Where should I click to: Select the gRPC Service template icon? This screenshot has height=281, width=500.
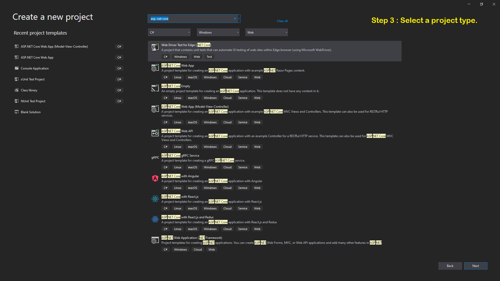[155, 158]
